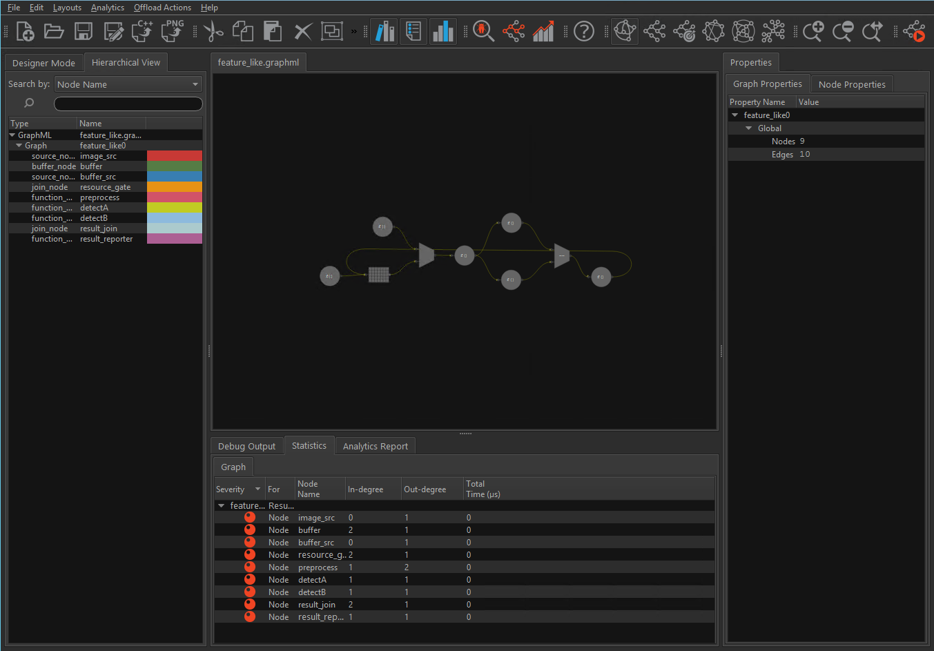Image resolution: width=934 pixels, height=651 pixels.
Task: Switch to the Analytics Report tab
Action: (x=375, y=447)
